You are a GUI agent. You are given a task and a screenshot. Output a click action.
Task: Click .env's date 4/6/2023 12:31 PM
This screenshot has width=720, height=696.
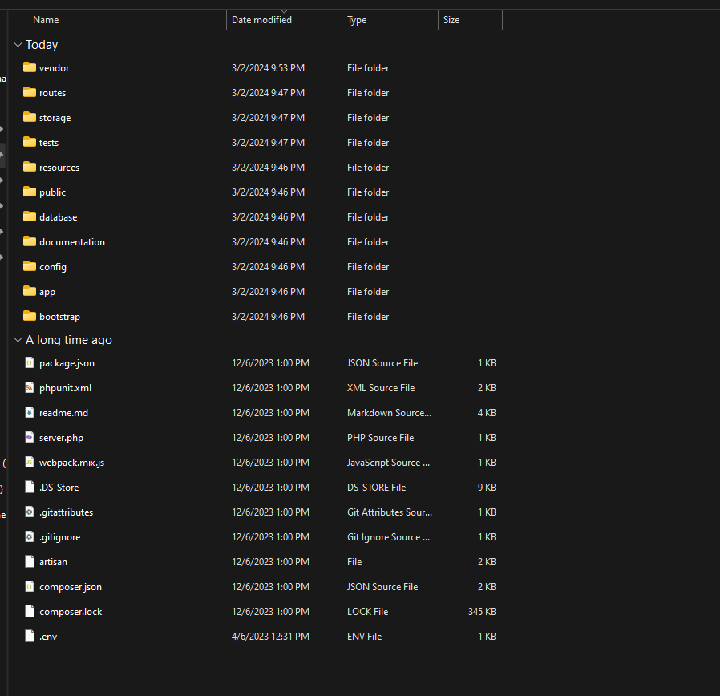tap(270, 637)
